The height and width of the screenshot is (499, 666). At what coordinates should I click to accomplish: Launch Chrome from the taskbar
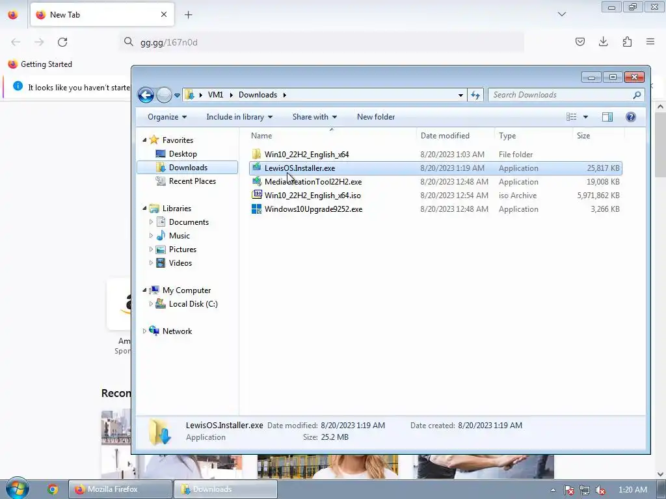(x=53, y=489)
